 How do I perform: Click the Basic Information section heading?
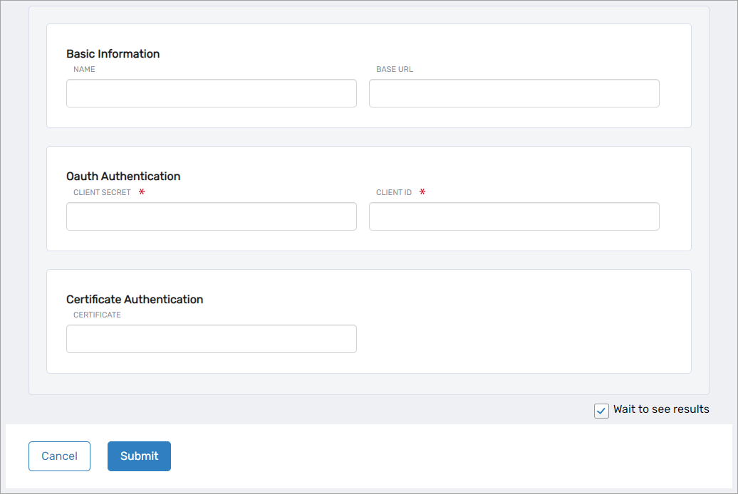[x=113, y=53]
